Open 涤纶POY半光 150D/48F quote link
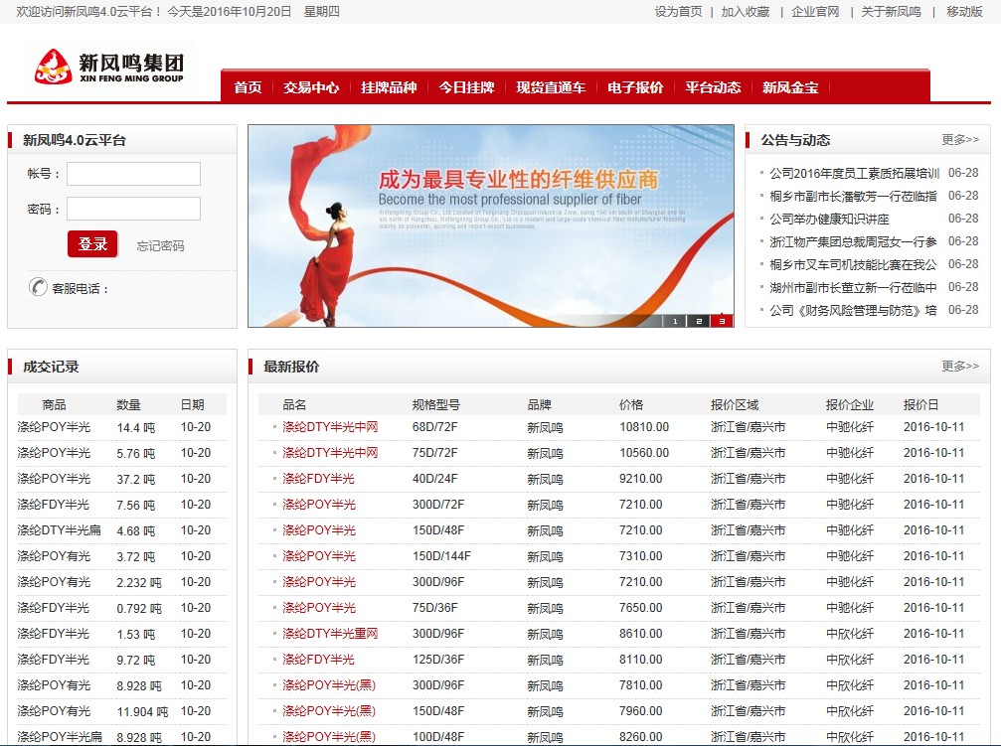 coord(318,530)
